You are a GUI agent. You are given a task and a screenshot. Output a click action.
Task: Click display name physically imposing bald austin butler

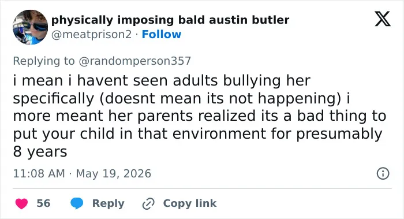point(170,20)
